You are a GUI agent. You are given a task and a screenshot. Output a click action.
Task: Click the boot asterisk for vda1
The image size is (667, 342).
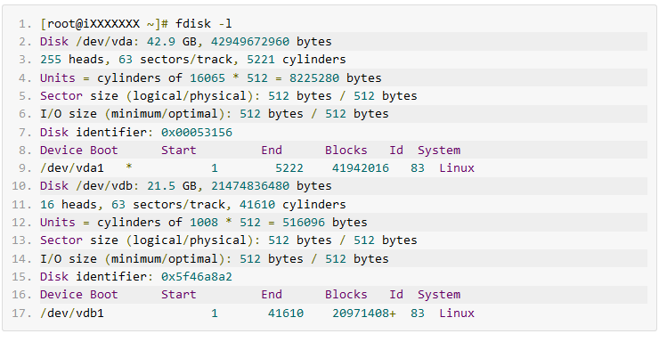[x=129, y=167]
